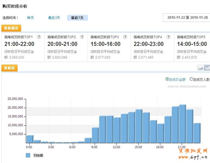Image resolution: width=210 pixels, height=163 pixels.
Task: Open the date range field 2010-11-22 至 2010-11-28
Action: click(x=187, y=18)
